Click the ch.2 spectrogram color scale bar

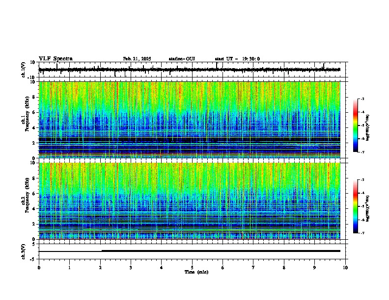[x=356, y=206]
